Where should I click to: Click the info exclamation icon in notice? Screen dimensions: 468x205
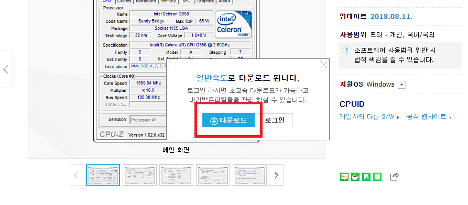(x=346, y=51)
